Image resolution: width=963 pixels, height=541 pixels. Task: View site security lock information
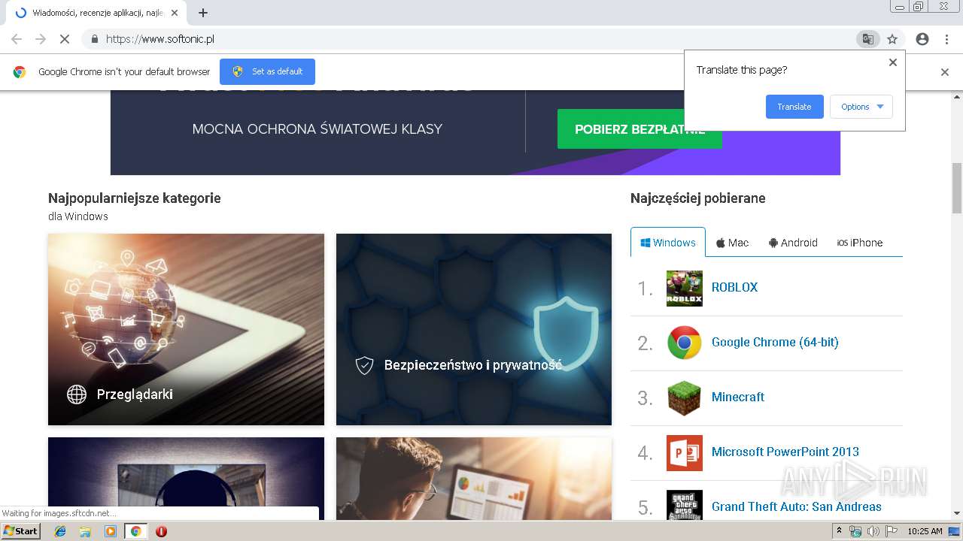pos(94,39)
